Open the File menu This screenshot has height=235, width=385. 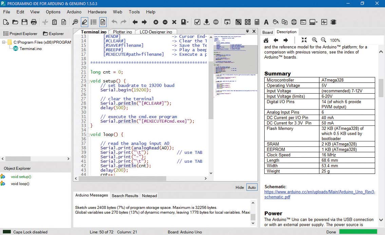coord(7,12)
